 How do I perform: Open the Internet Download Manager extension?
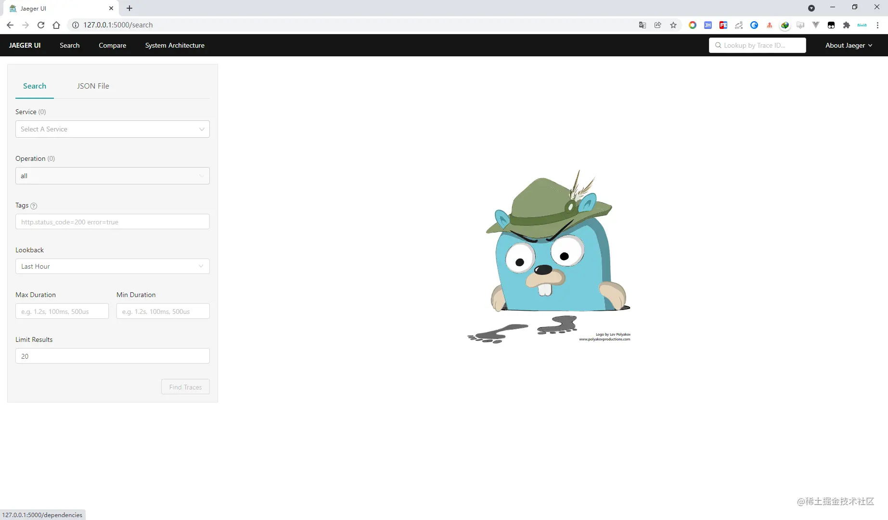[785, 25]
